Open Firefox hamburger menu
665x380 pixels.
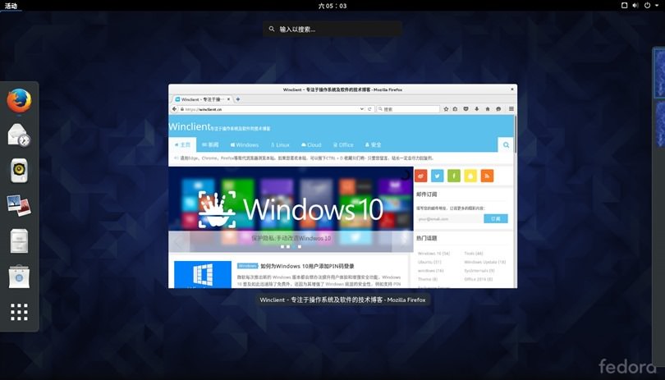pos(511,108)
